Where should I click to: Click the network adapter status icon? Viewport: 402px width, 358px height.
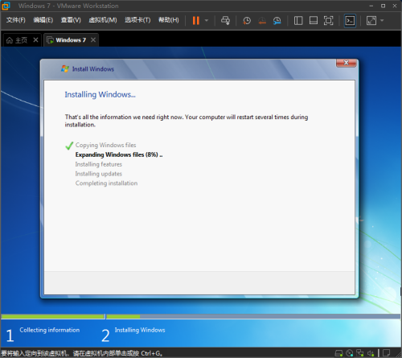pyautogui.click(x=360, y=353)
